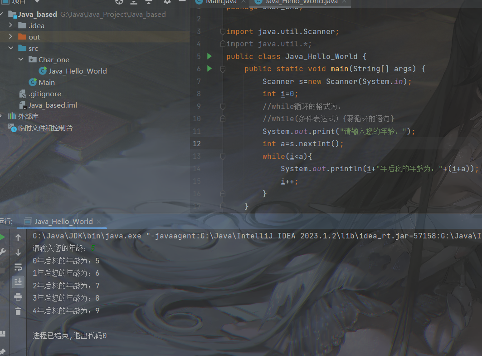Click the .gitignore file icon

pos(23,94)
